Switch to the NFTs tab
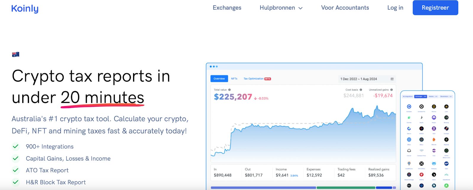473x190 pixels. coord(234,79)
